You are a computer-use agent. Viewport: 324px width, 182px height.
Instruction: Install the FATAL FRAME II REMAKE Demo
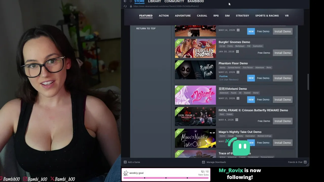[x=282, y=121]
